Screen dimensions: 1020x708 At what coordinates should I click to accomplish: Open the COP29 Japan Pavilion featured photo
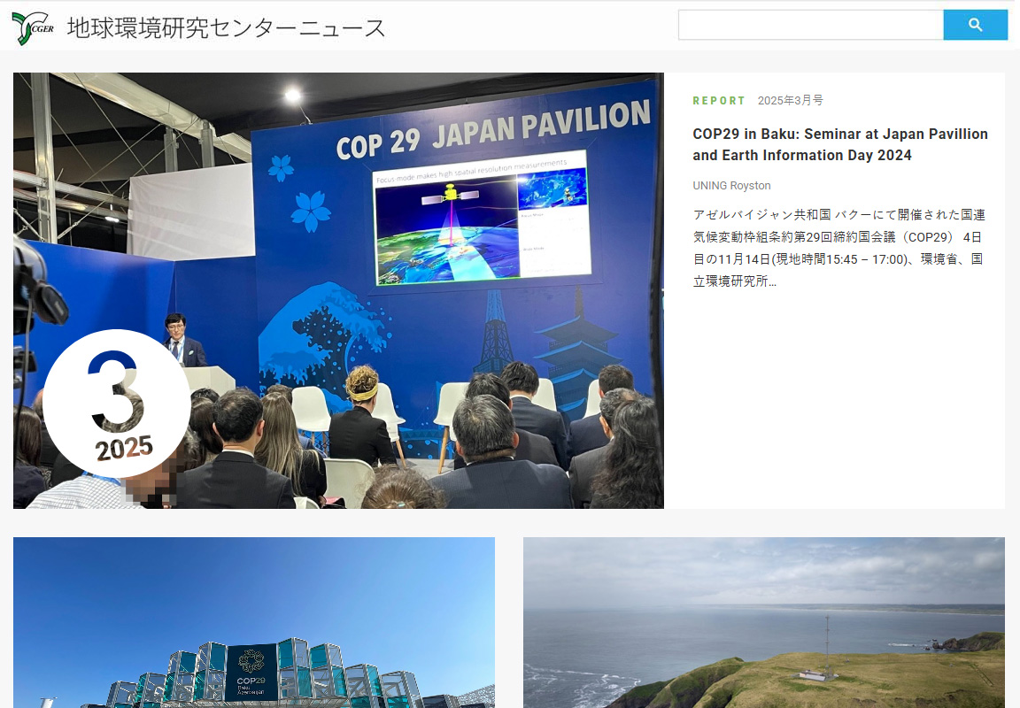(x=338, y=290)
